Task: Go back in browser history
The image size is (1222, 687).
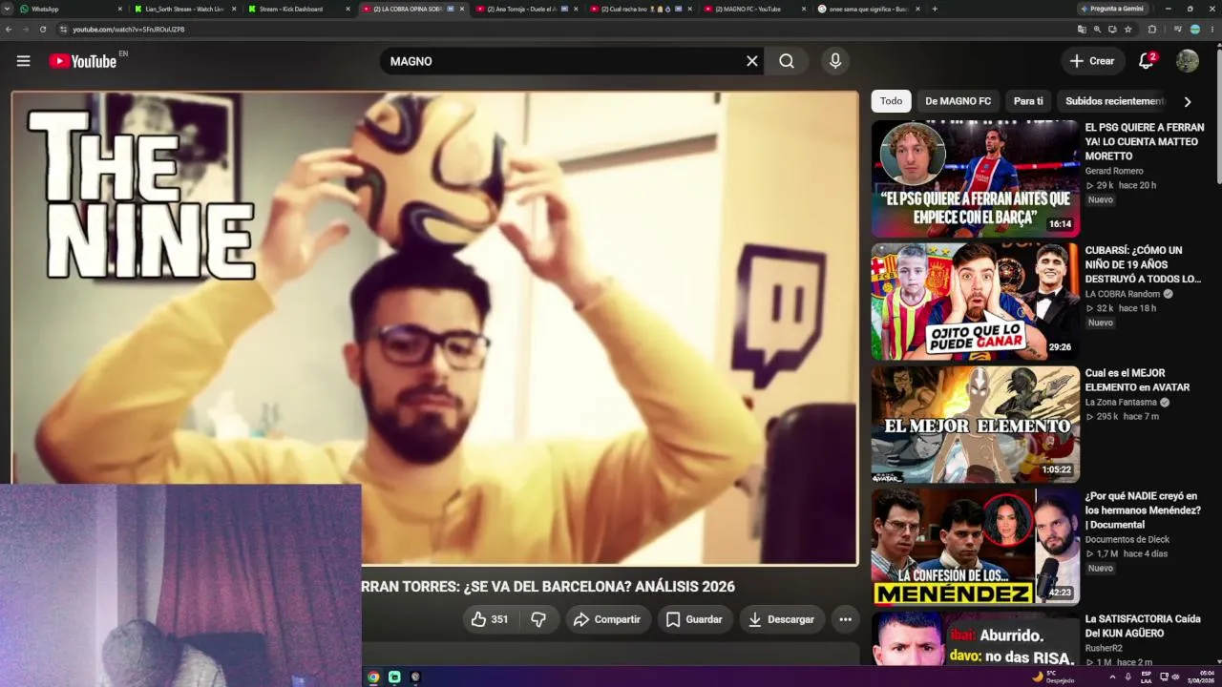Action: point(9,30)
